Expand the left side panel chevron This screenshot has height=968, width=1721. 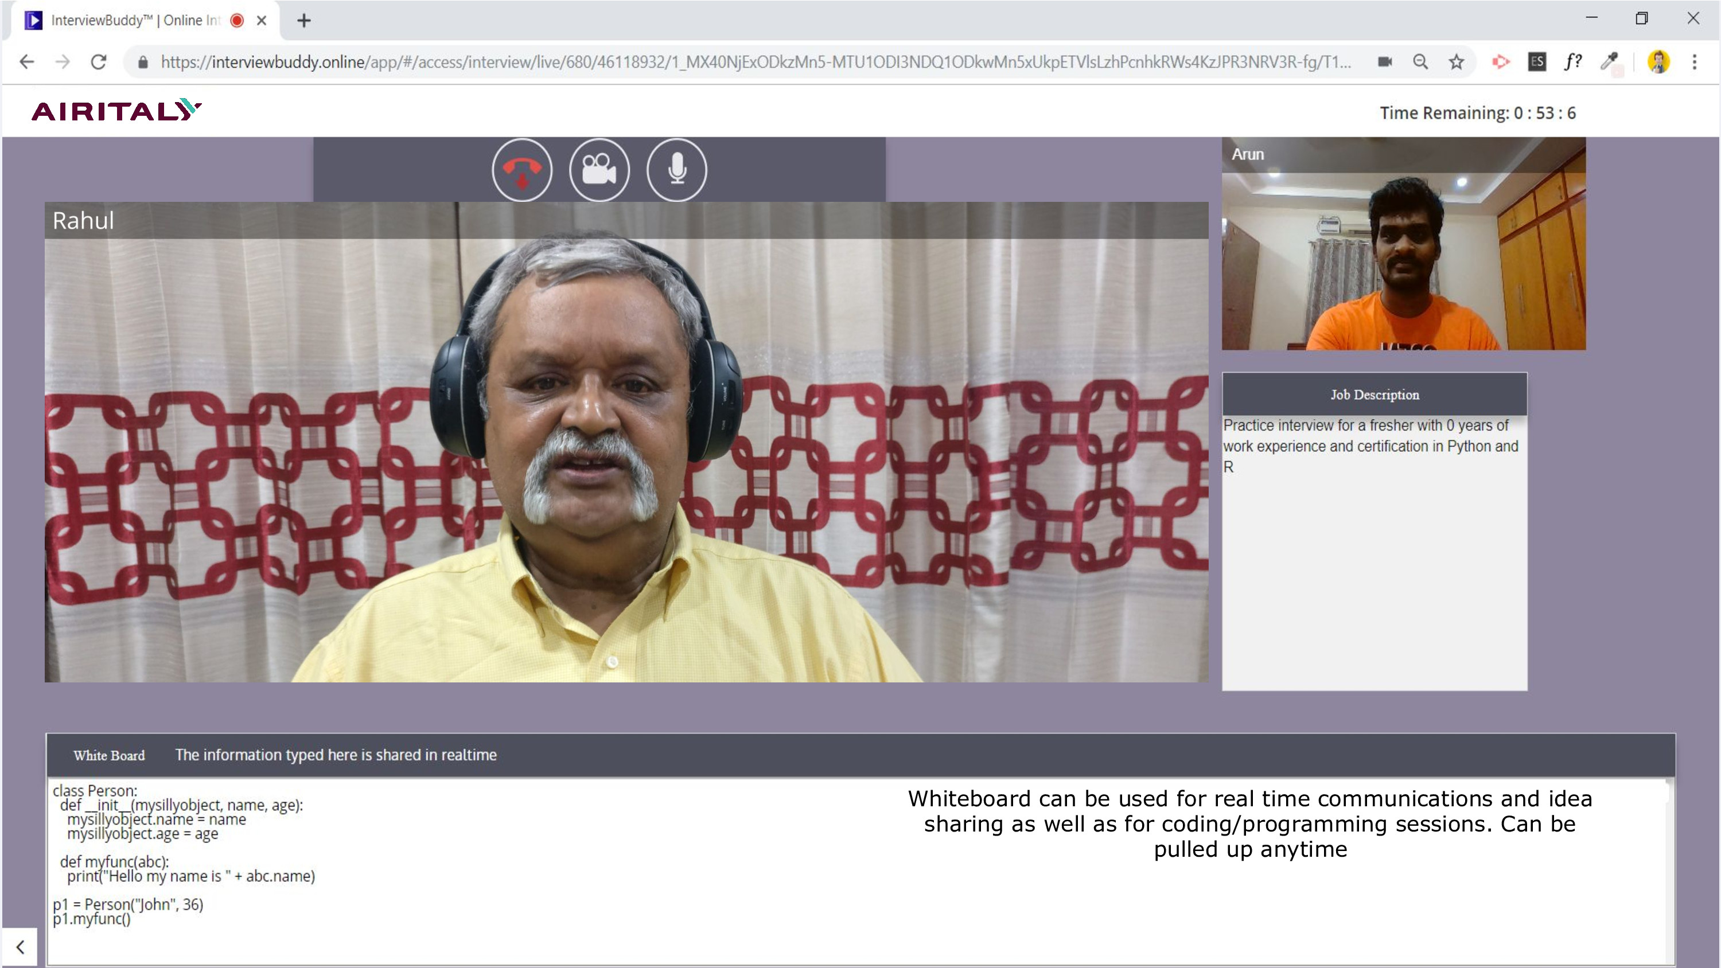point(20,947)
